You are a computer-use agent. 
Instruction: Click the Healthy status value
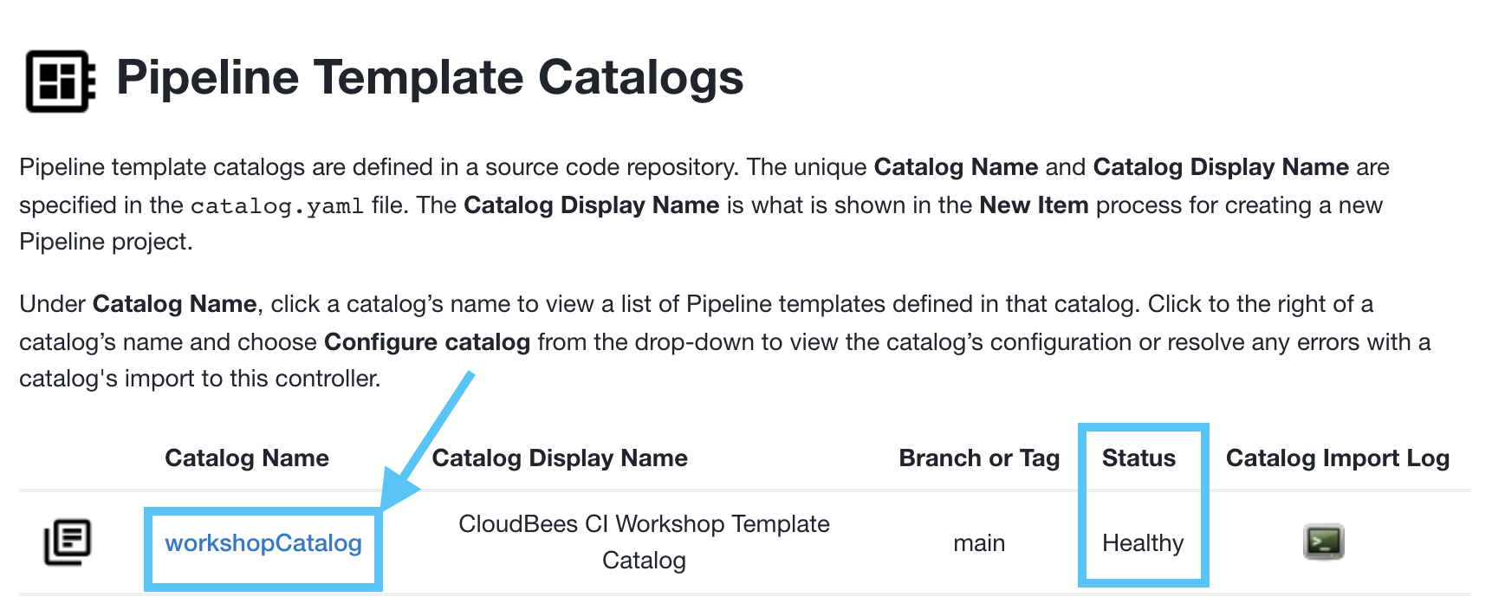[x=1142, y=543]
